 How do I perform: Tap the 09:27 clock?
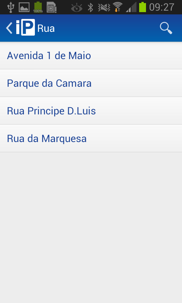click(x=162, y=7)
